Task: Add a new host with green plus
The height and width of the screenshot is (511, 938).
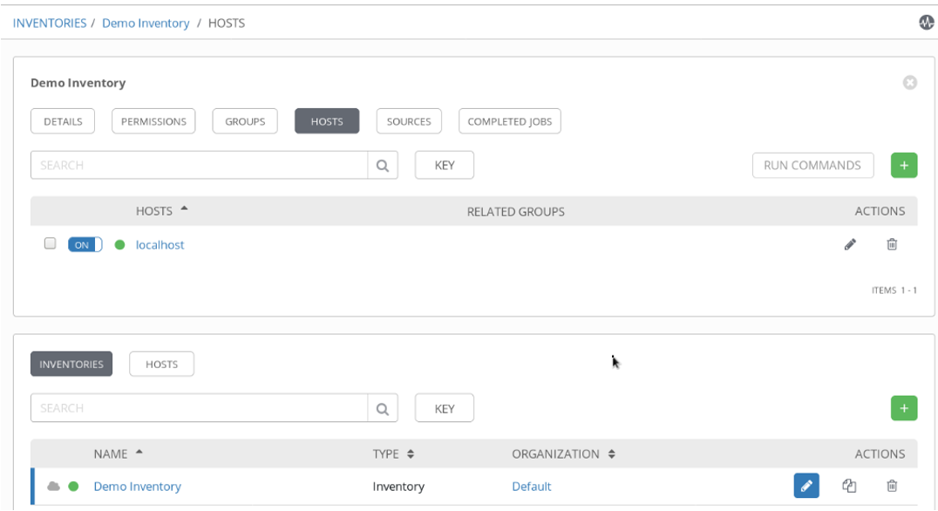Action: pyautogui.click(x=904, y=165)
